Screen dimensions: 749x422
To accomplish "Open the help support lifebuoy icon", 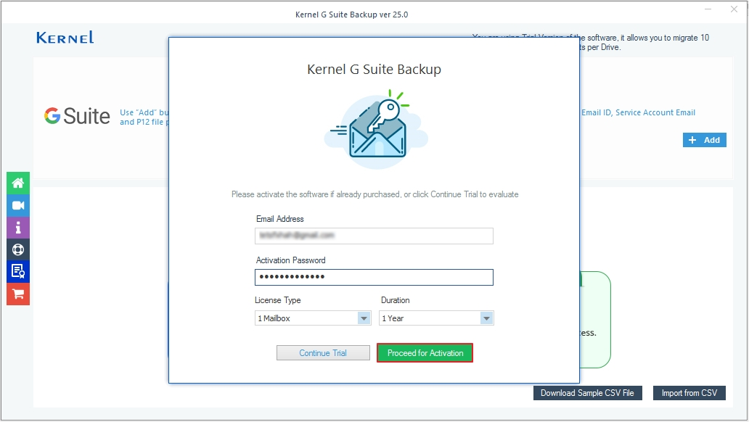I will [x=17, y=249].
